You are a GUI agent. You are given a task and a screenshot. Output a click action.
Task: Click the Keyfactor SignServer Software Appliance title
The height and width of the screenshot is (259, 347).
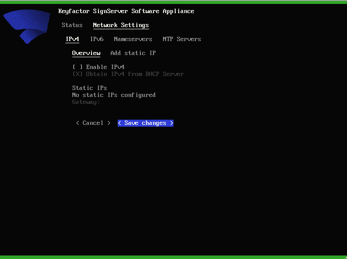coord(126,11)
